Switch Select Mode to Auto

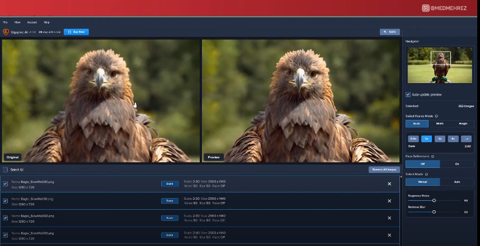pyautogui.click(x=456, y=182)
